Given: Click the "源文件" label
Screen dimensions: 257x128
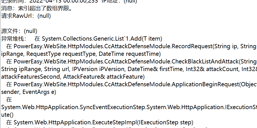Looking at the screenshot, I should point(10,31).
